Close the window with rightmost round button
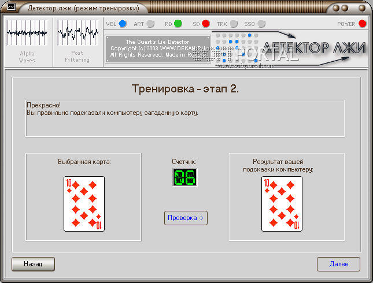 click(x=362, y=8)
